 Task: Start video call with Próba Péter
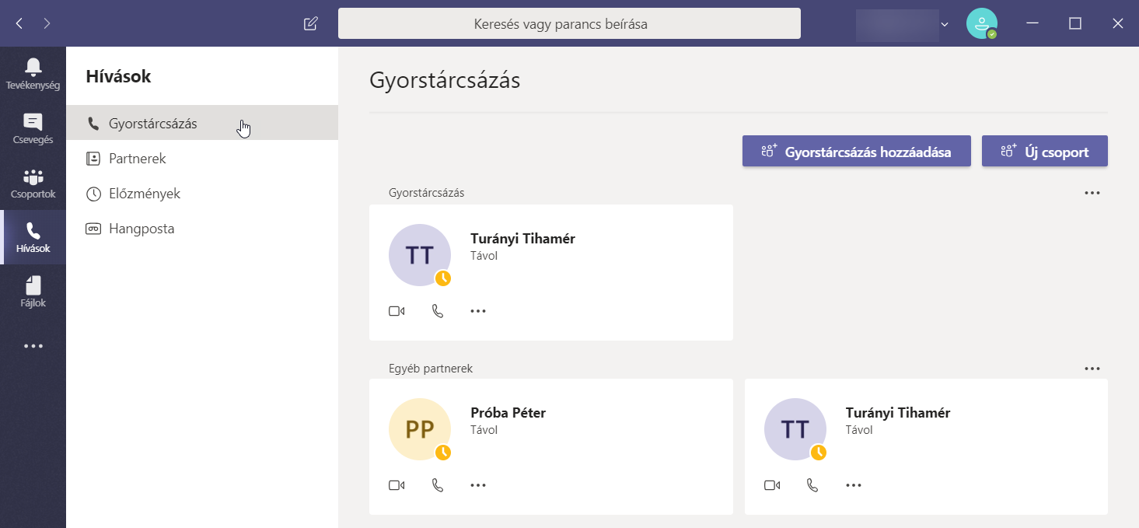click(x=397, y=485)
